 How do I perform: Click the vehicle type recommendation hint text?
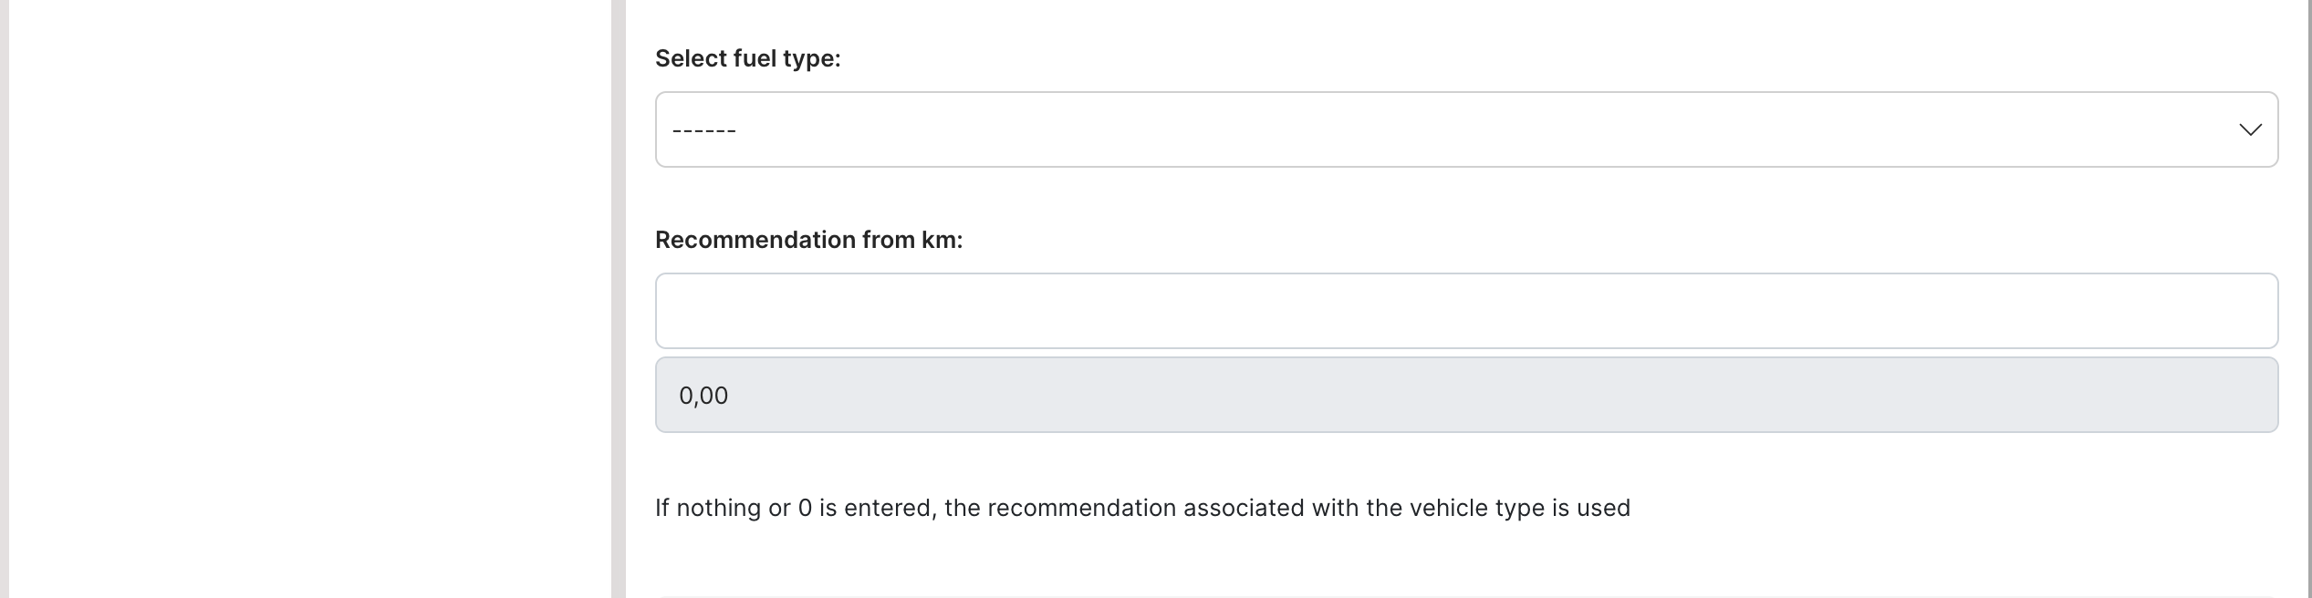1141,508
